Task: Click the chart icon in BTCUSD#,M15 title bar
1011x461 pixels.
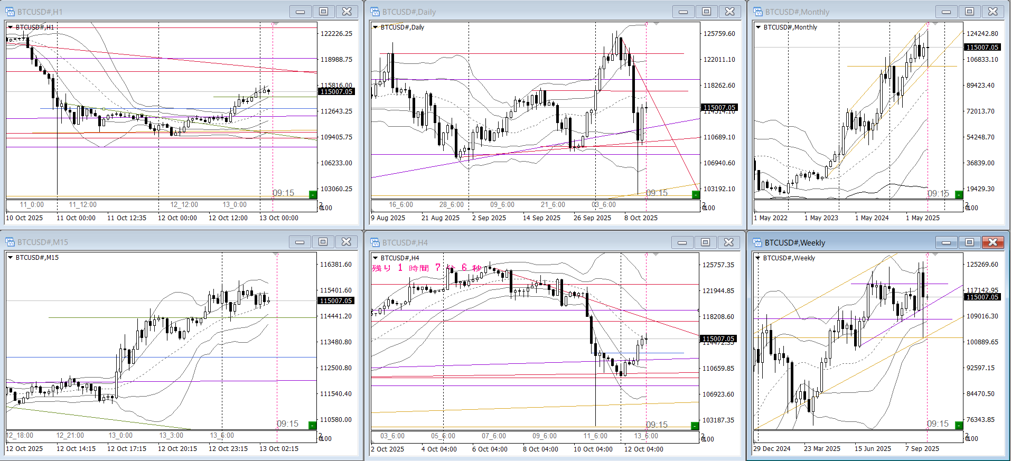Action: pos(10,242)
